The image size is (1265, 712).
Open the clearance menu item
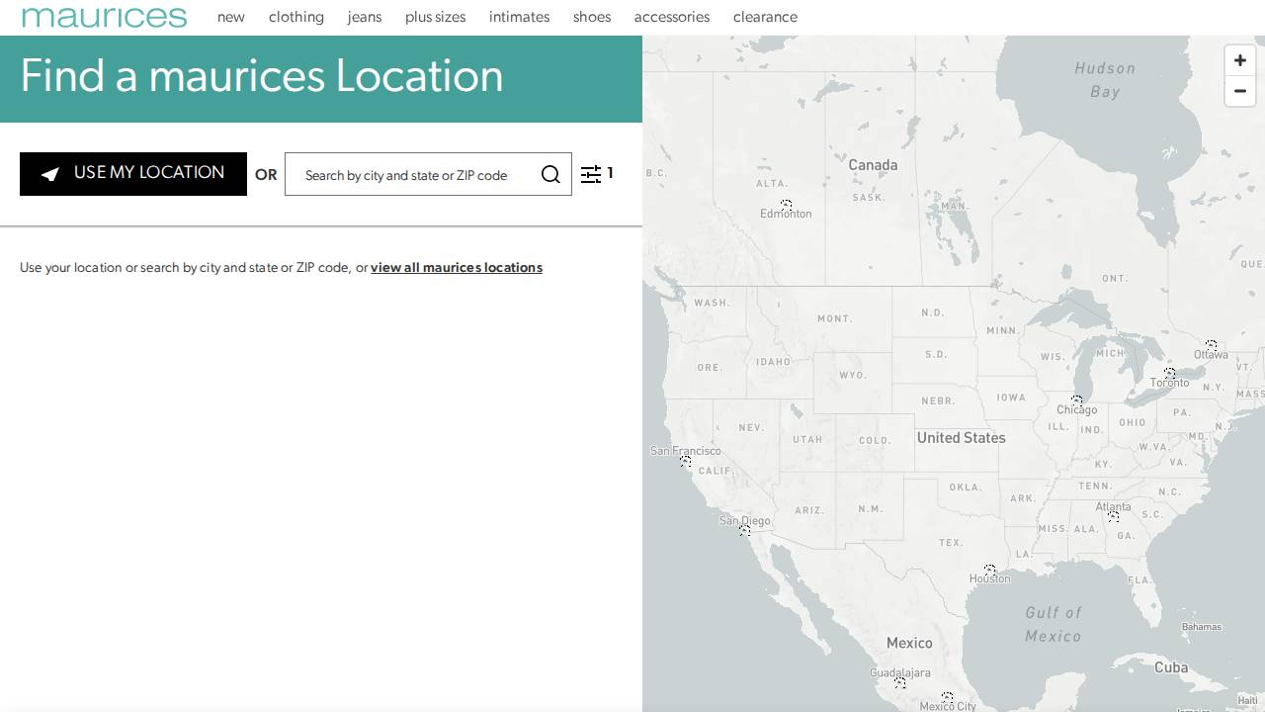click(x=765, y=17)
